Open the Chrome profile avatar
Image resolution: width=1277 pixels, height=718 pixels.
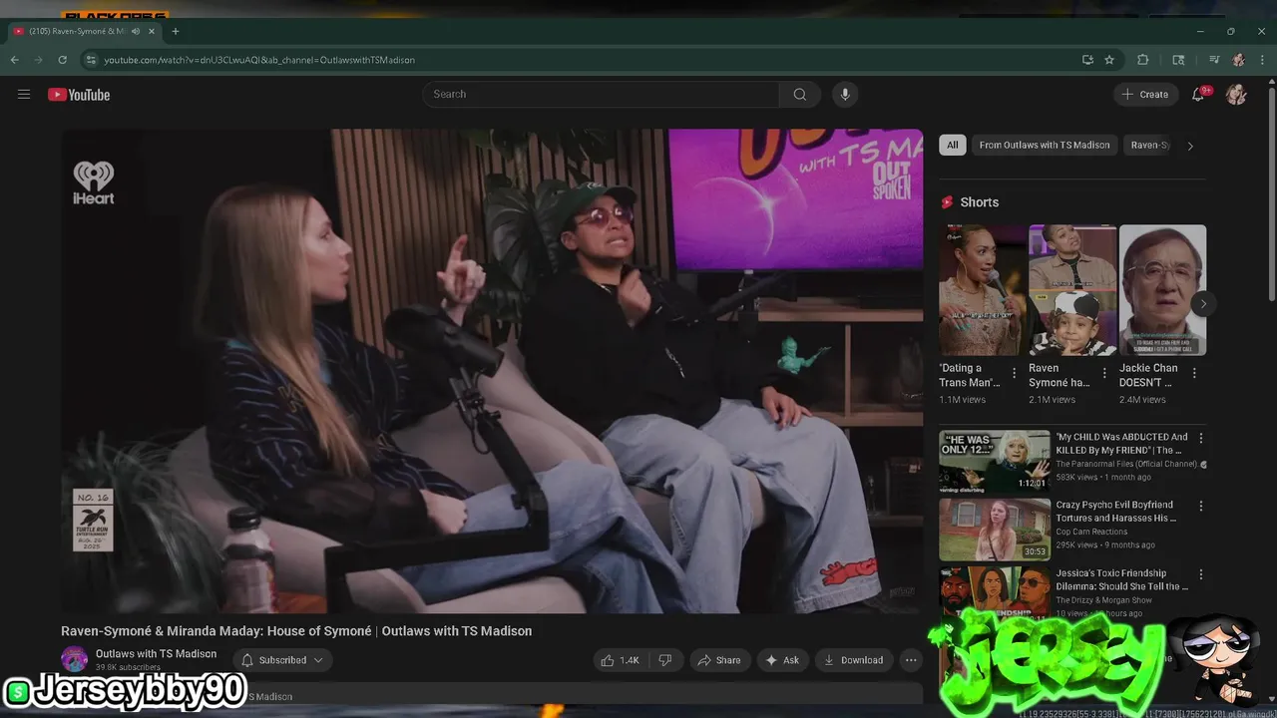[1238, 60]
